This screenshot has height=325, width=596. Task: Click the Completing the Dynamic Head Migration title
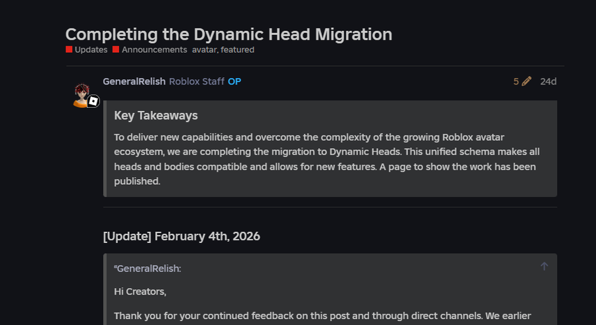click(x=228, y=34)
